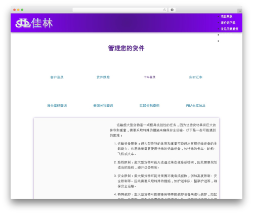Open the 实时汇率 link
This screenshot has width=253, height=214.
click(x=195, y=77)
